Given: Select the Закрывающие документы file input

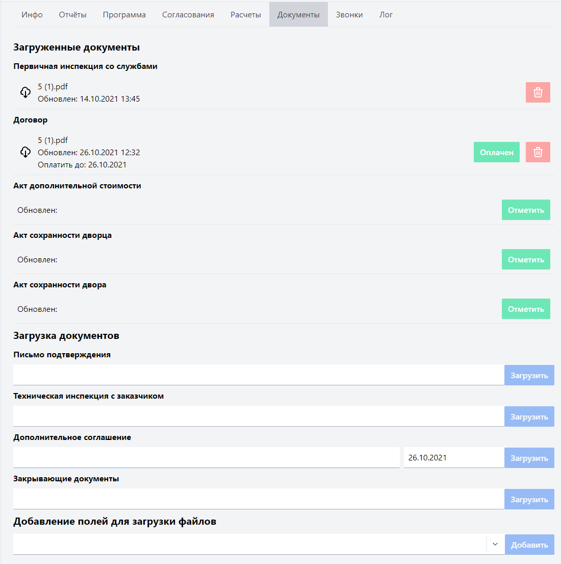Looking at the screenshot, I should click(x=258, y=499).
